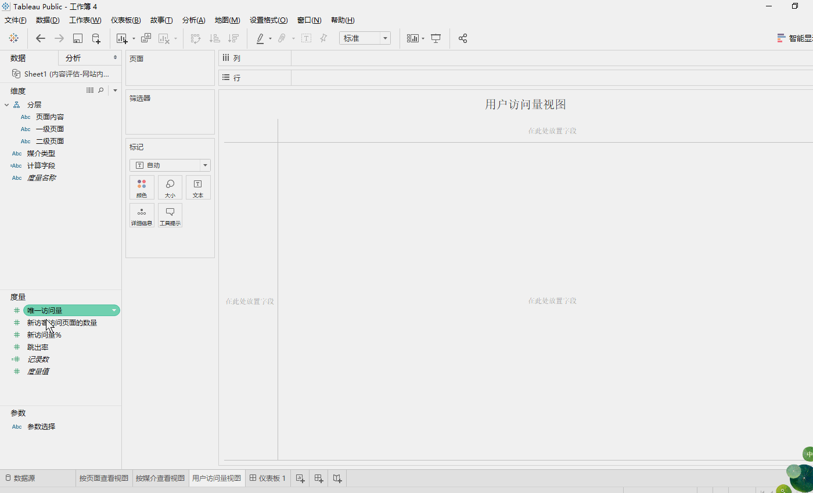Swap rows and columns icon
The width and height of the screenshot is (813, 493).
[196, 38]
